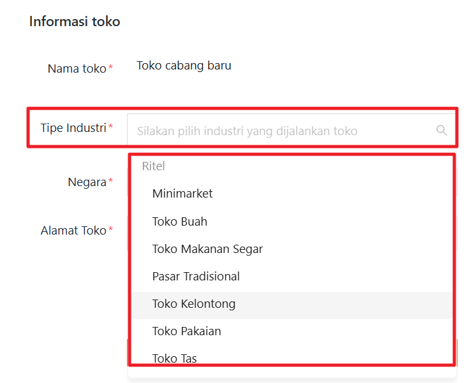Image resolution: width=476 pixels, height=383 pixels.
Task: Click the Nama toko label
Action: click(x=77, y=69)
